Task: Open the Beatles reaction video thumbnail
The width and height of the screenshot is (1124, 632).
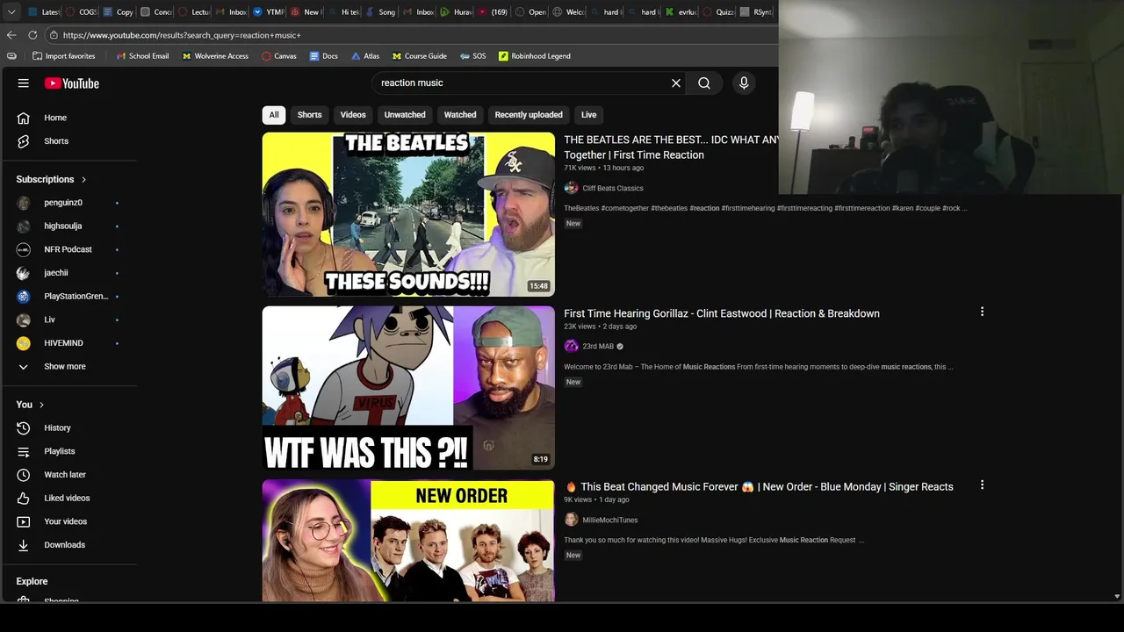Action: click(408, 214)
